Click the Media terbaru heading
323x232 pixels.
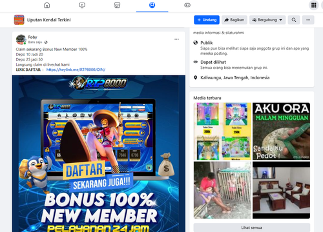tap(207, 98)
